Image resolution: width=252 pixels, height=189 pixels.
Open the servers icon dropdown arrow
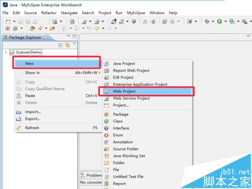128,21
